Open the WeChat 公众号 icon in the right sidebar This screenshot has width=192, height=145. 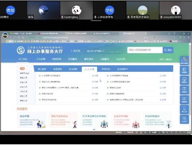click(x=184, y=119)
